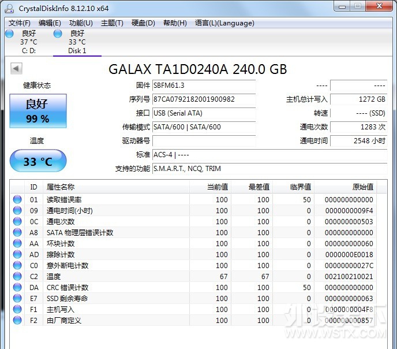Click the 临界值 column header

[294, 187]
